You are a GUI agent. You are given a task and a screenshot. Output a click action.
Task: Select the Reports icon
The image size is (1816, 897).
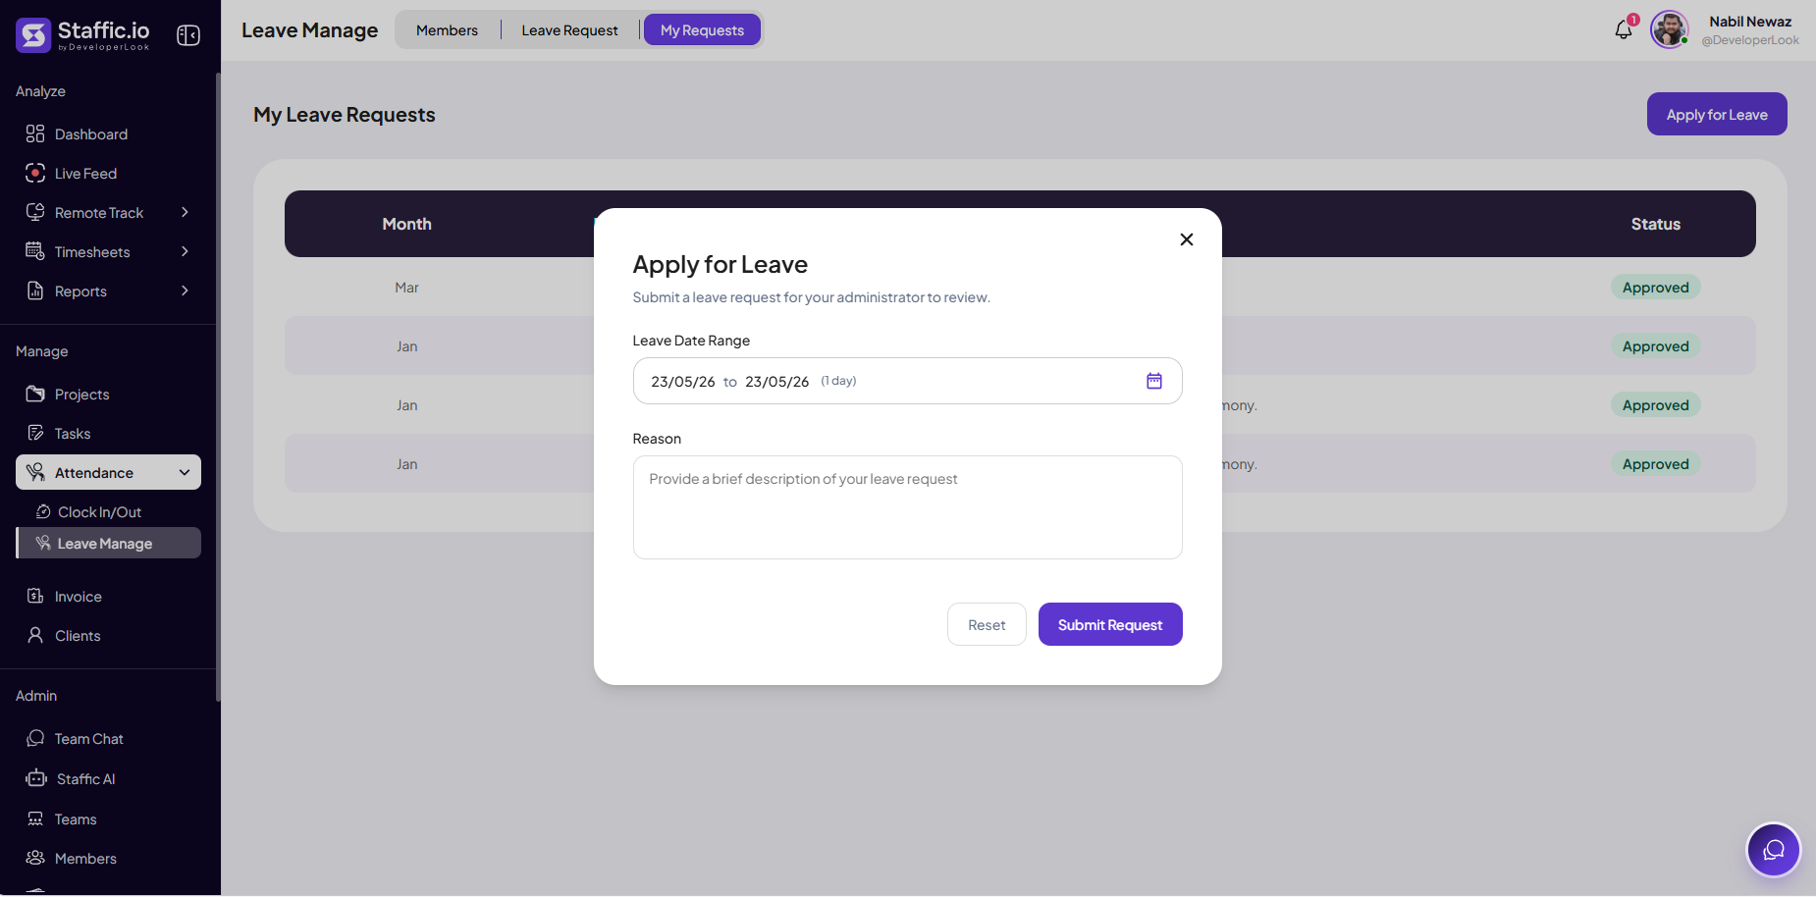pos(35,290)
